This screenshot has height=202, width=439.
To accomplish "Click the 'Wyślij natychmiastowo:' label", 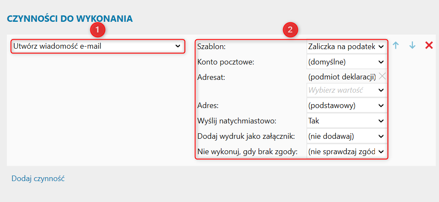I will click(x=236, y=121).
